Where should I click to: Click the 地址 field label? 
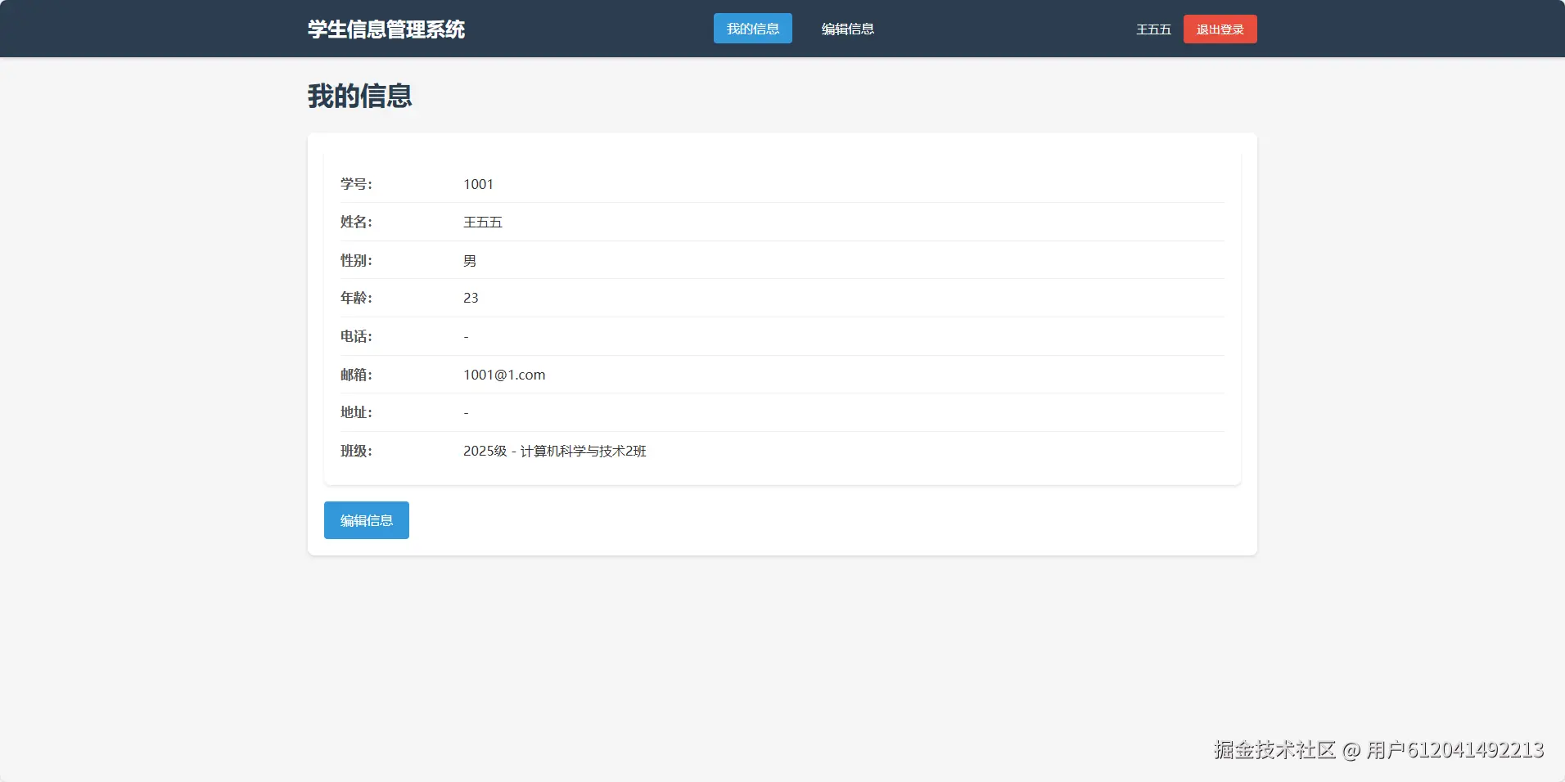[x=356, y=412]
